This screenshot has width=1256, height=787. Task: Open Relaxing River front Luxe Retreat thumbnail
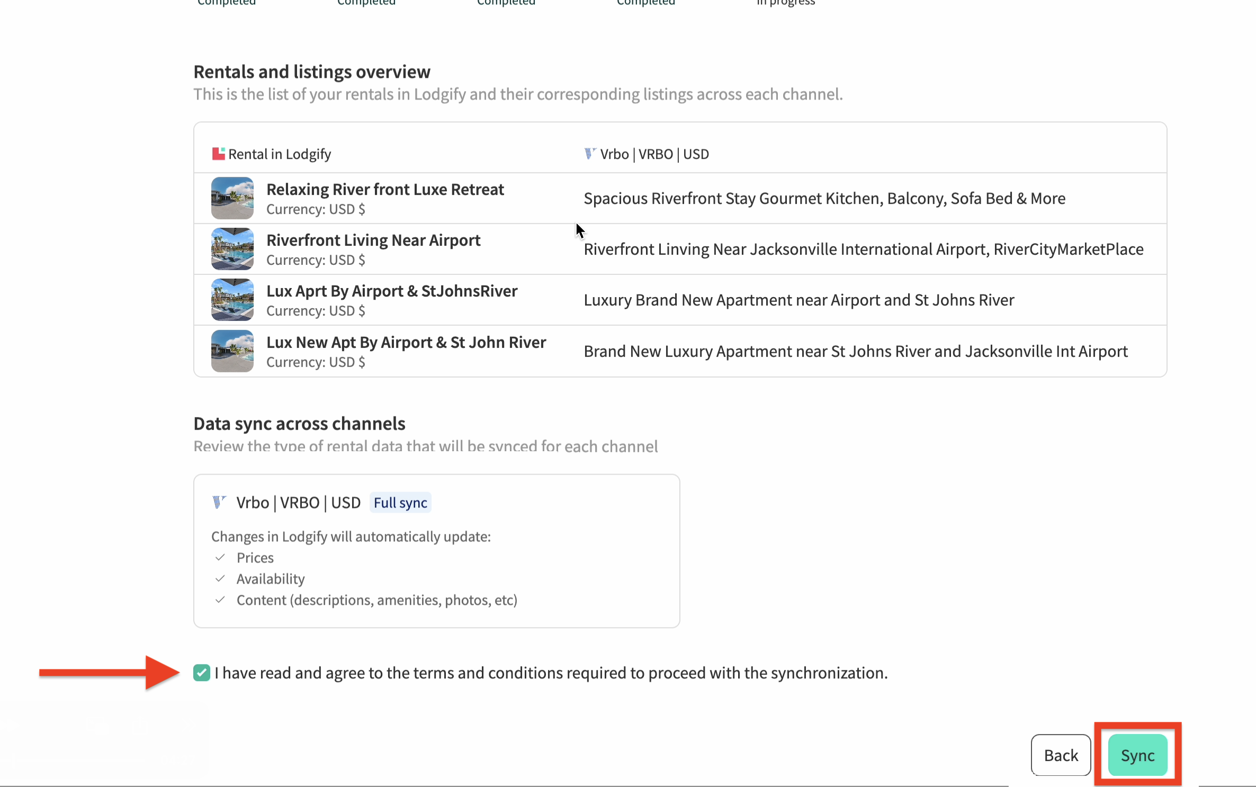coord(232,198)
